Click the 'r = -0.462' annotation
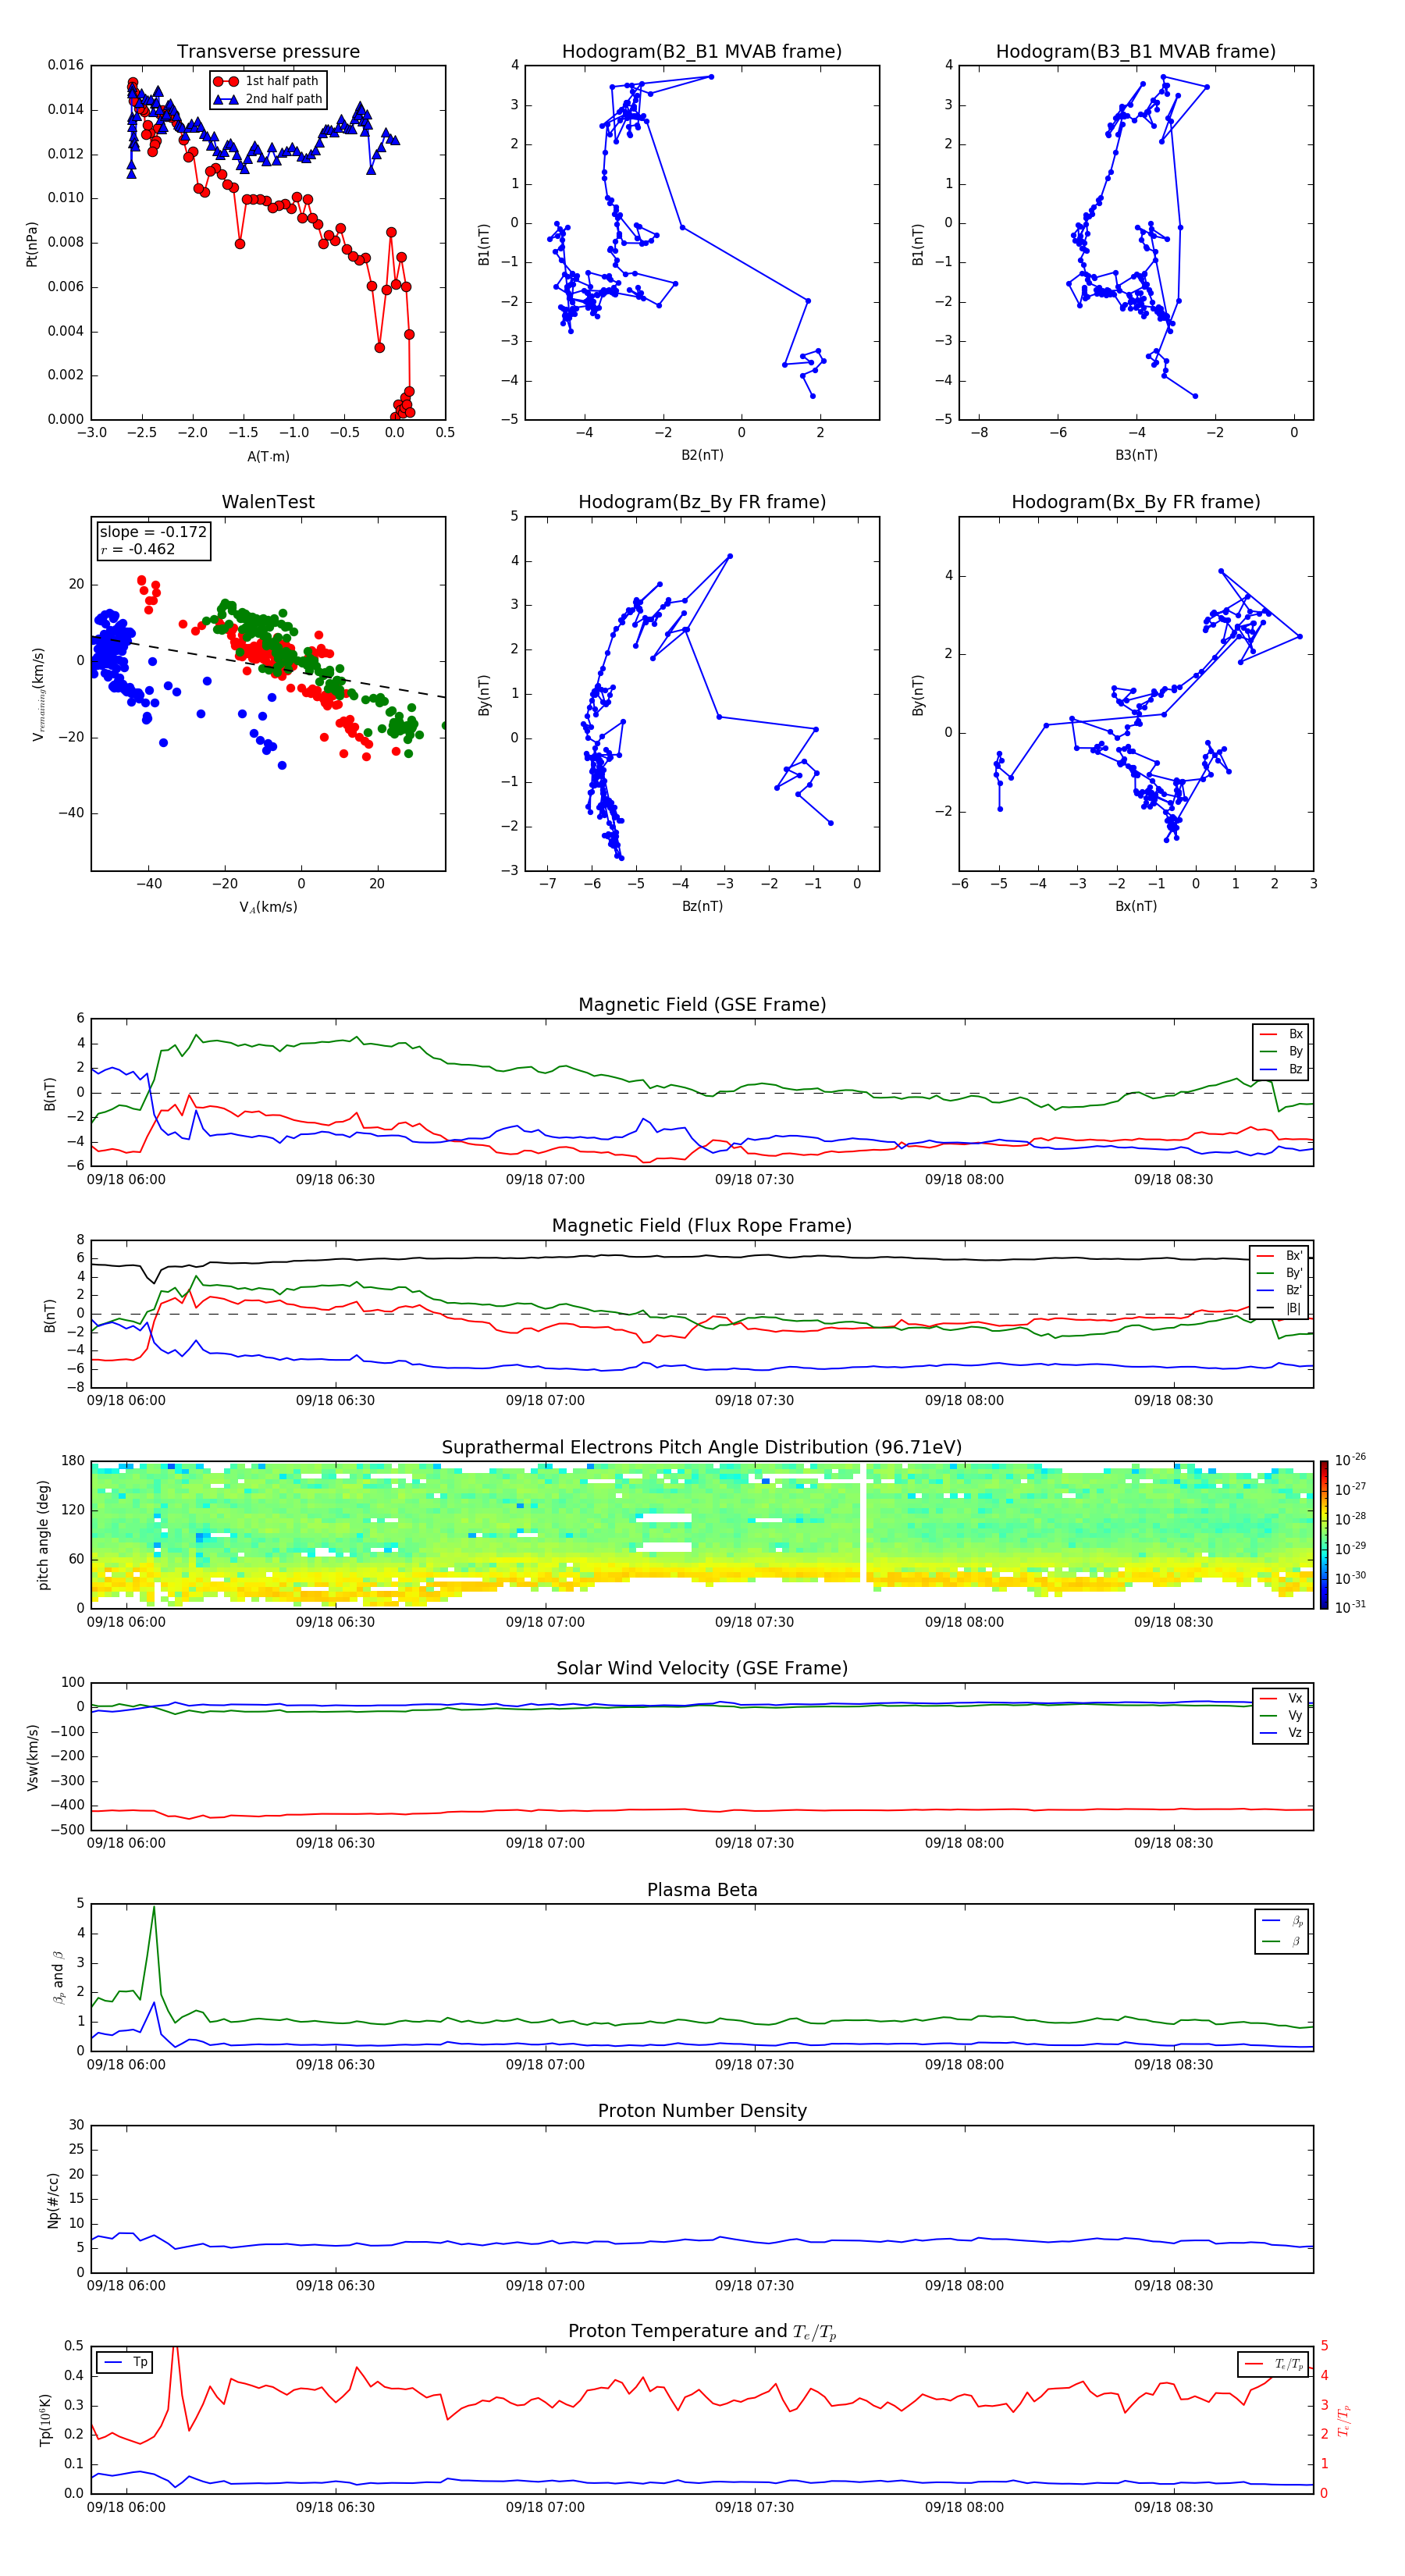 tap(138, 549)
